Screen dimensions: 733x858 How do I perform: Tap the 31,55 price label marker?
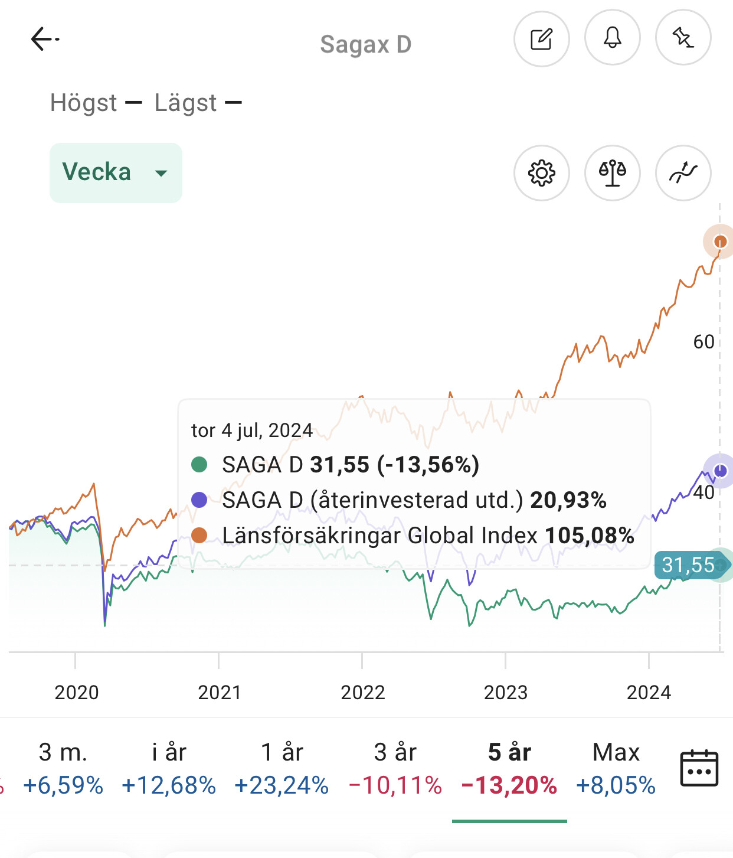pos(688,565)
